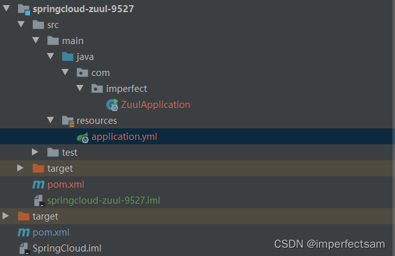The image size is (395, 256).
Task: Click the blue java source folder icon
Action: pyautogui.click(x=68, y=56)
